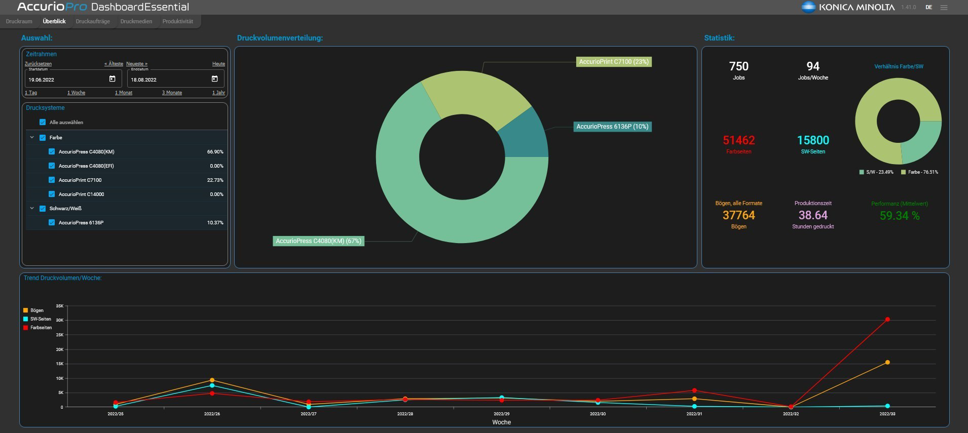Uncheck AccurioPress C4080(EFI) checkbox
The height and width of the screenshot is (433, 968).
tap(52, 166)
